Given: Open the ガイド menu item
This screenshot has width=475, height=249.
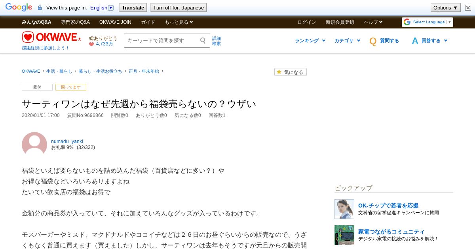Looking at the screenshot, I should (148, 22).
